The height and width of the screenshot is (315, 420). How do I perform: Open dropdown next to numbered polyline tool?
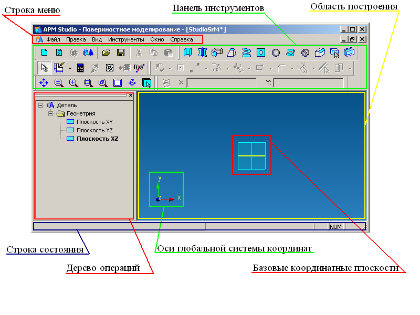pos(249,69)
